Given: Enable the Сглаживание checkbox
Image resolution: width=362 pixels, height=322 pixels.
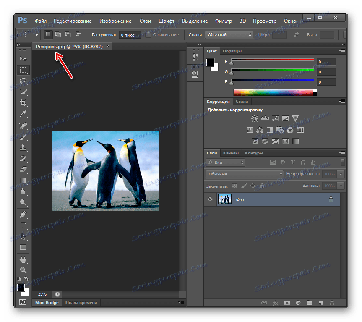Looking at the screenshot, I should coord(148,35).
